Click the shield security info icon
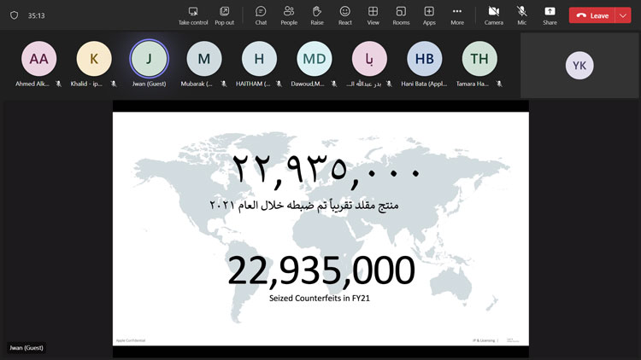The width and height of the screenshot is (641, 360). [14, 15]
